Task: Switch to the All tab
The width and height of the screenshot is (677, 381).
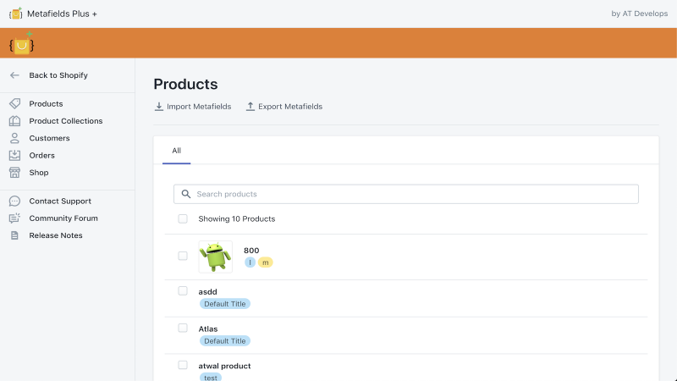Action: [176, 151]
